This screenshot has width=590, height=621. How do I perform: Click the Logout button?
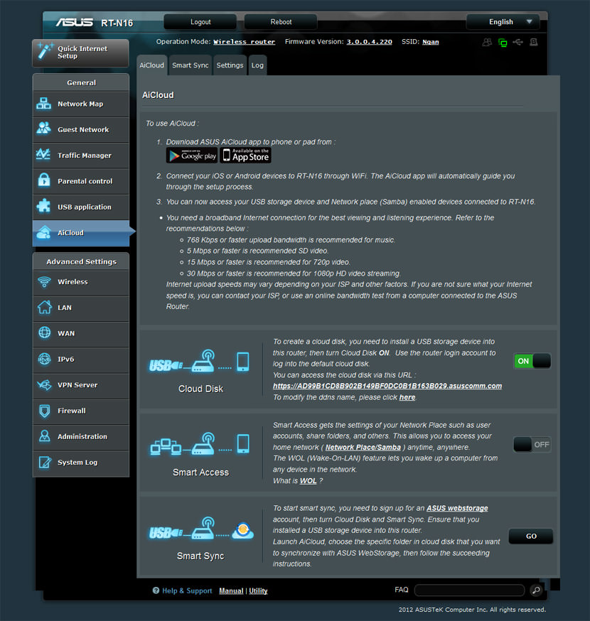pyautogui.click(x=200, y=22)
